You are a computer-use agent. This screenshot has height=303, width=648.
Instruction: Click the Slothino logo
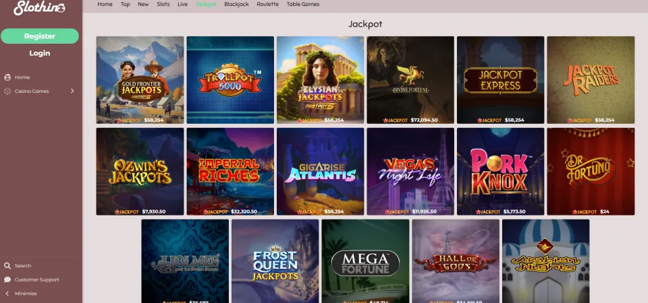[x=39, y=7]
